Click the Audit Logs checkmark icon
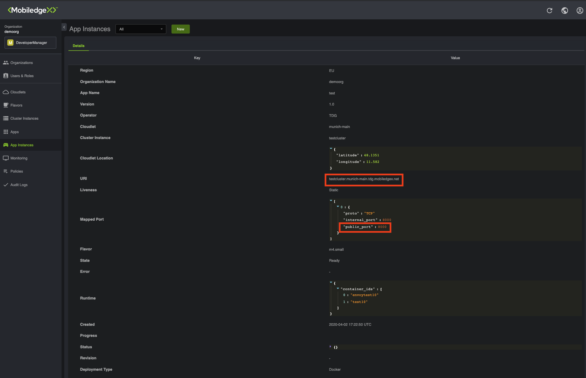 click(x=6, y=185)
